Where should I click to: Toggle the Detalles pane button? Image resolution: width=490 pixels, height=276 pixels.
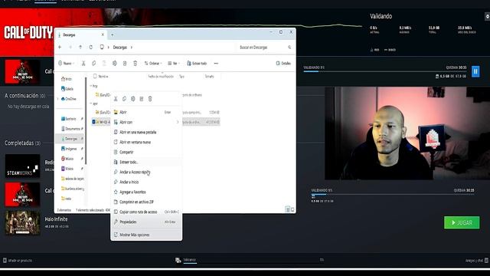click(283, 63)
